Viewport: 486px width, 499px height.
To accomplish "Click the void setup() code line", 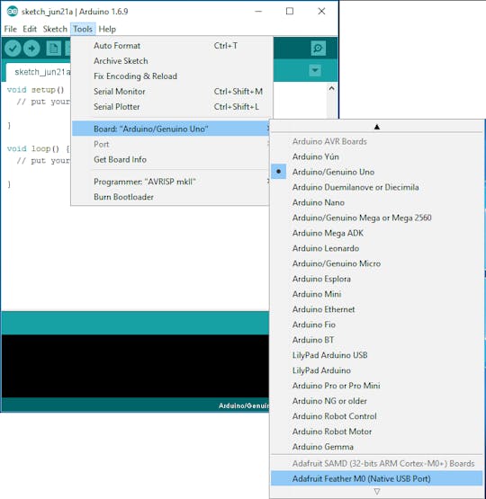I will (36, 90).
